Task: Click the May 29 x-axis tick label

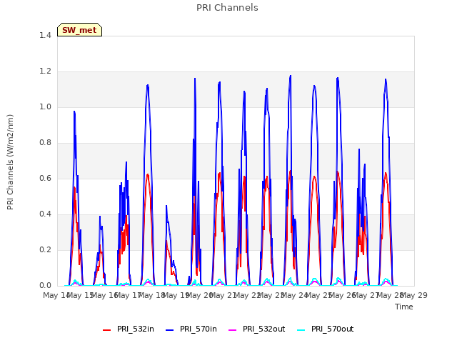Action: [x=414, y=295]
